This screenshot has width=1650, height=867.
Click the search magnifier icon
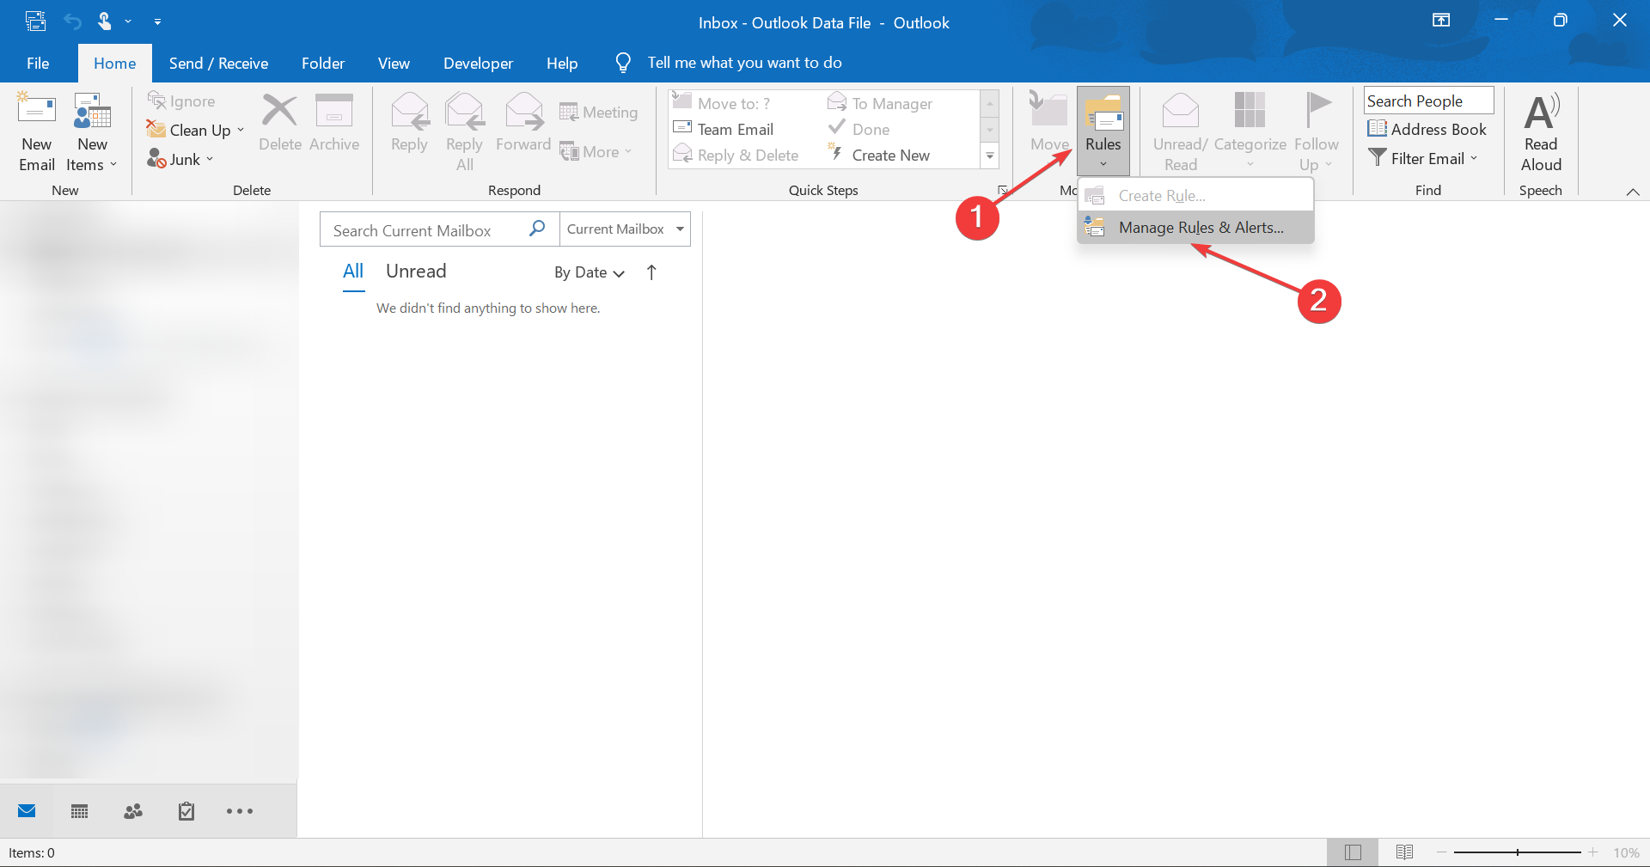point(537,229)
